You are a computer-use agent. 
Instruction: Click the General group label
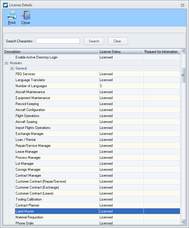pyautogui.click(x=21, y=68)
